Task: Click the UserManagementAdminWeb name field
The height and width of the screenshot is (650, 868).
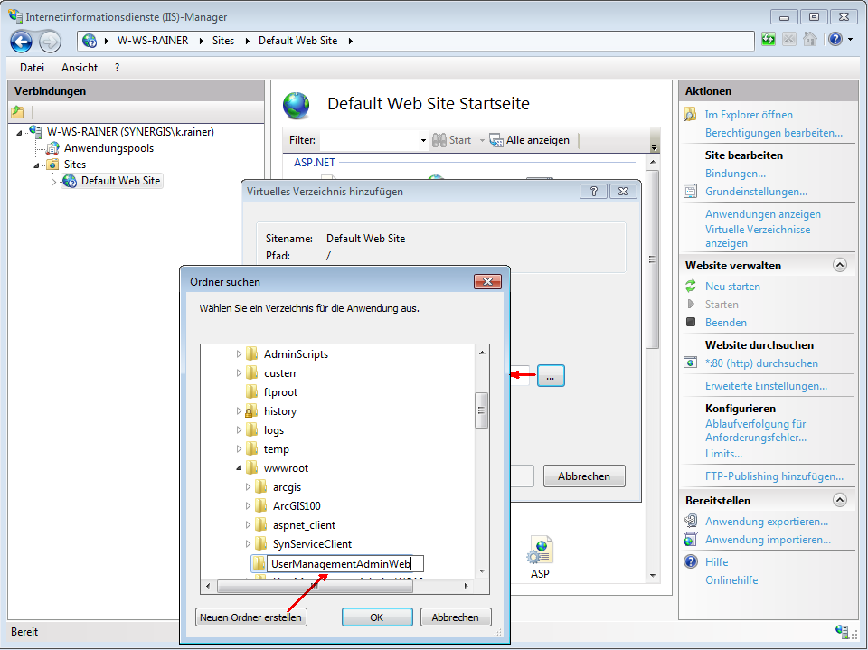Action: (x=344, y=563)
